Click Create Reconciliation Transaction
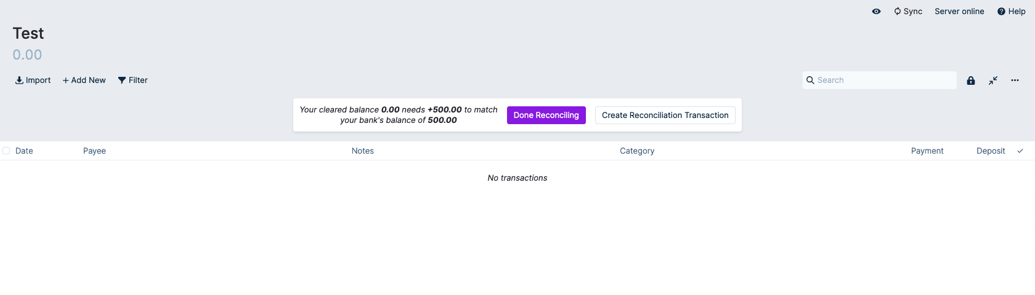The height and width of the screenshot is (295, 1035). [665, 116]
